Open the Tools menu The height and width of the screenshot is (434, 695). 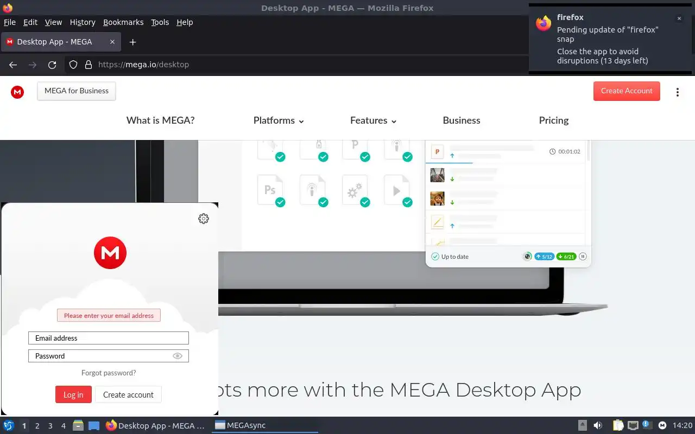(160, 22)
